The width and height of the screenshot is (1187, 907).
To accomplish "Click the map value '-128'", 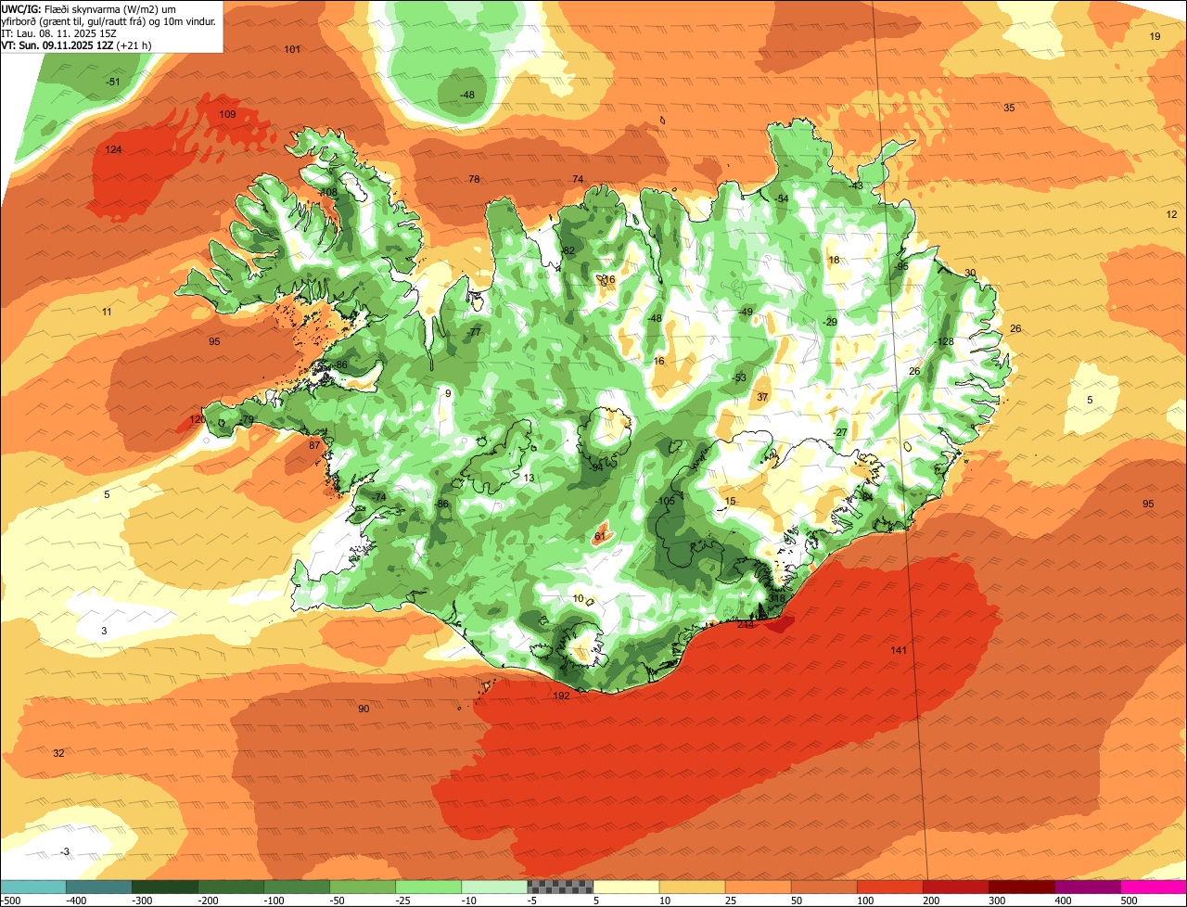I will [x=944, y=341].
